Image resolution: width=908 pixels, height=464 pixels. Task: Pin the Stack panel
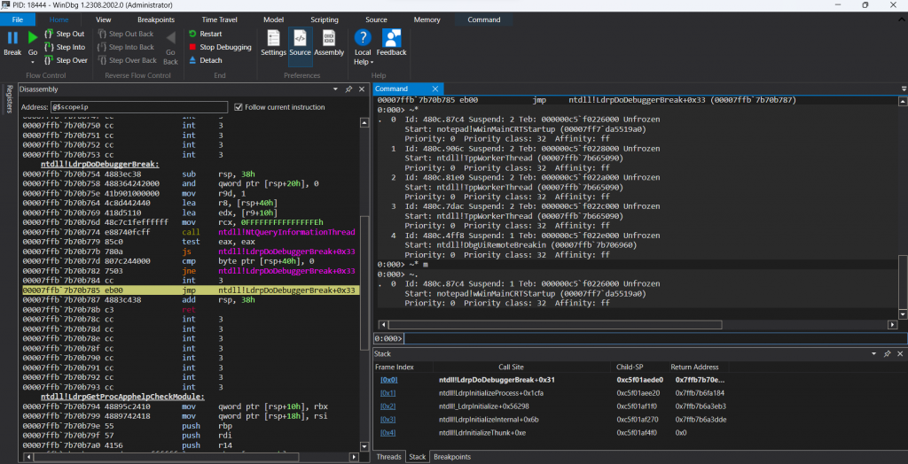coord(887,353)
